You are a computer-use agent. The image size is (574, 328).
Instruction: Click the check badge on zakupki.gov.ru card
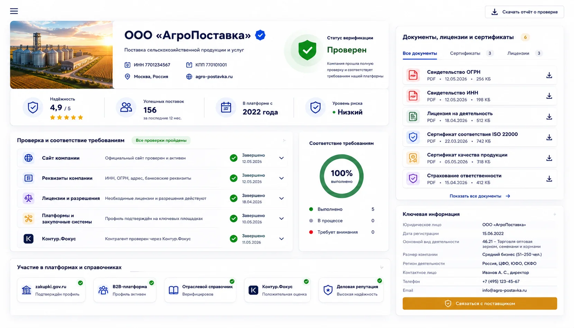pos(80,283)
